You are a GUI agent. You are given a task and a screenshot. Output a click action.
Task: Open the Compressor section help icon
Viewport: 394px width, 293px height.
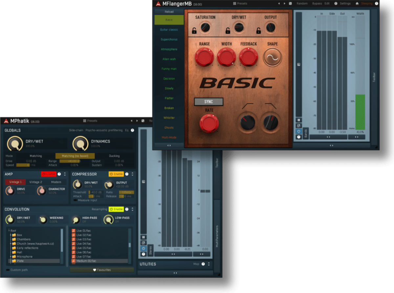(127, 174)
